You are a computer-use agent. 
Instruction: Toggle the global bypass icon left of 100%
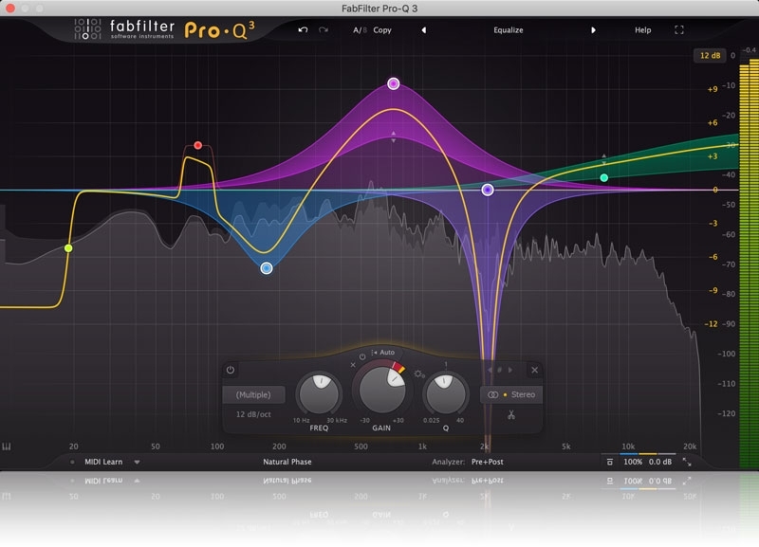pyautogui.click(x=610, y=462)
